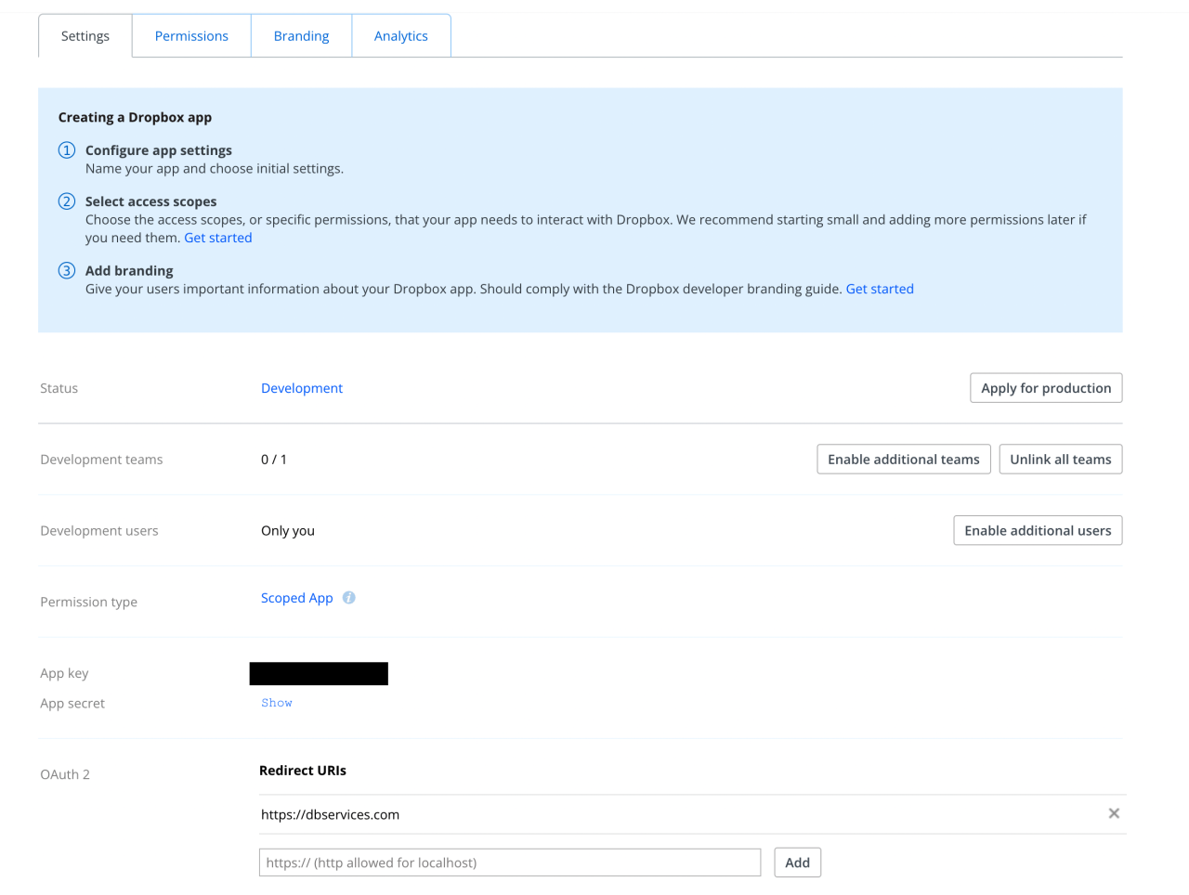Viewport: 1189px width, 895px height.
Task: Click the step 3 circled number icon
Action: (x=67, y=270)
